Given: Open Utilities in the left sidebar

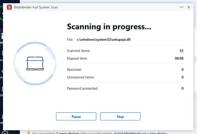Looking at the screenshot, I should 1,90.
